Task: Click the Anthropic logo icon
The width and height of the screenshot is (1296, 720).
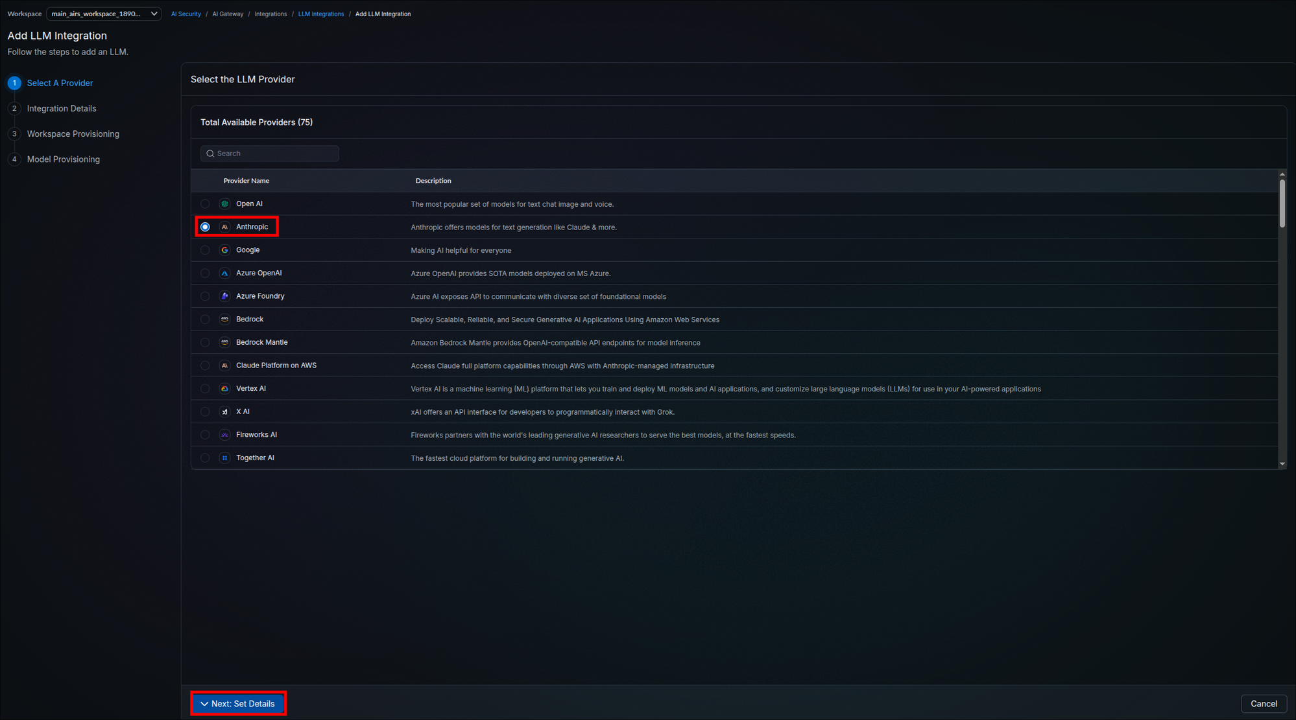Action: coord(224,227)
